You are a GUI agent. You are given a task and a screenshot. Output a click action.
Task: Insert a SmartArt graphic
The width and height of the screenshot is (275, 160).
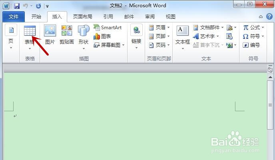point(108,28)
